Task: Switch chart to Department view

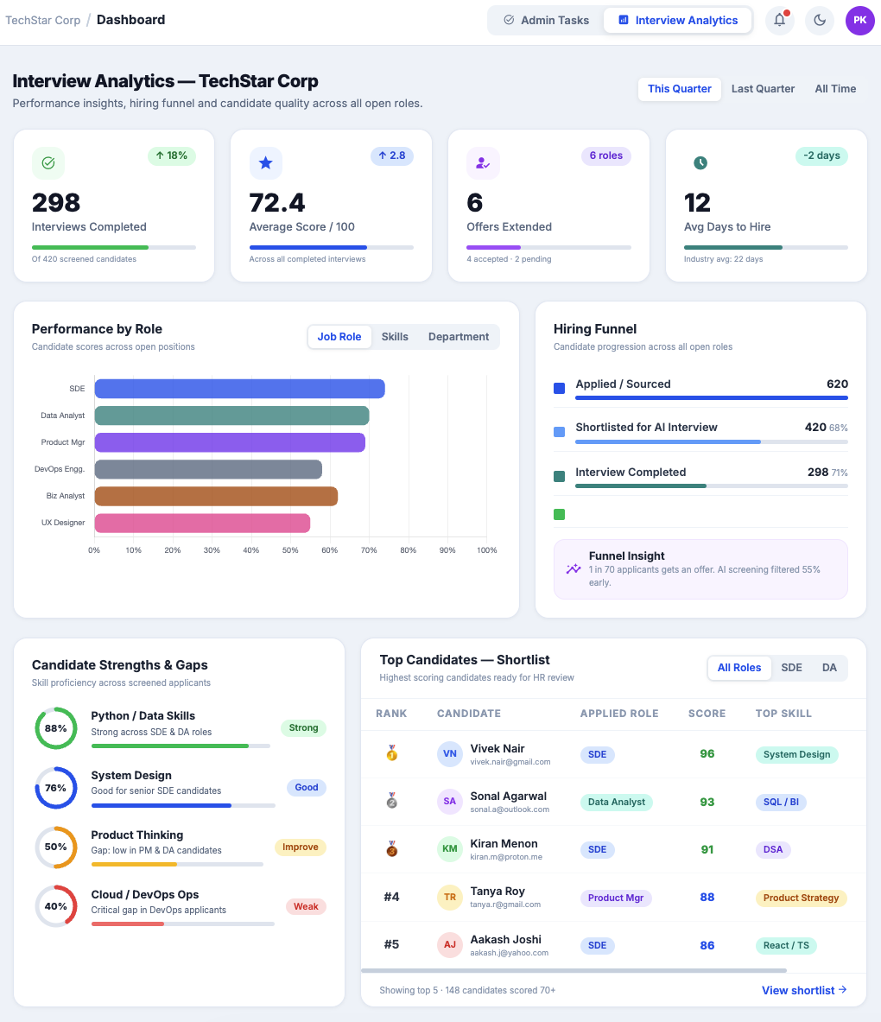Action: tap(459, 337)
